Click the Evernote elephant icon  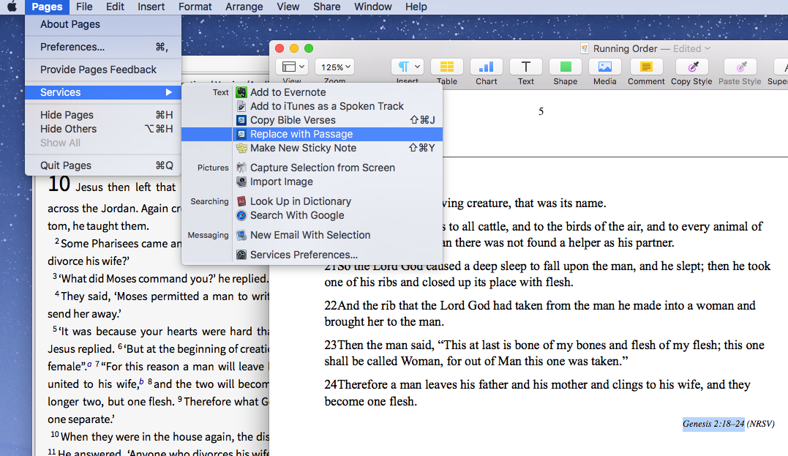241,92
